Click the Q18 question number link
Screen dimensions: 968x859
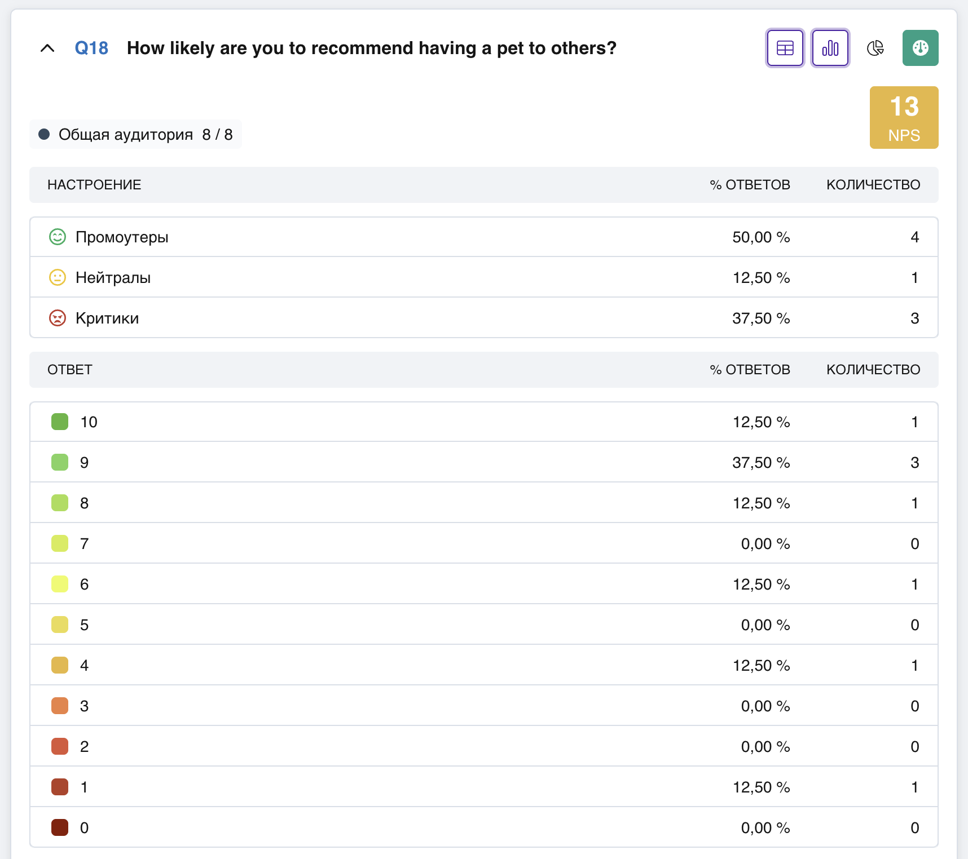pos(91,48)
